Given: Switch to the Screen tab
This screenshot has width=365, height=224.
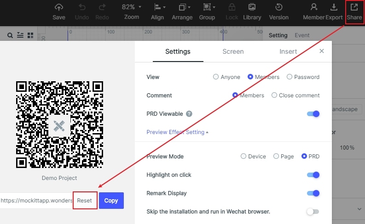Looking at the screenshot, I should (x=233, y=51).
